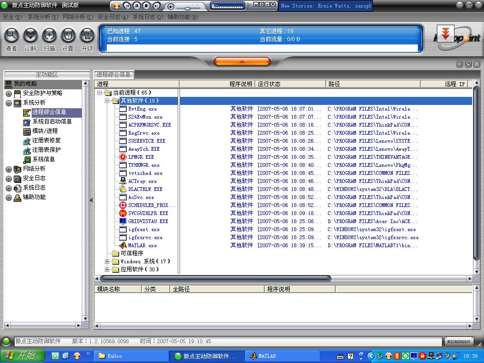This screenshot has width=484, height=363.
Task: Open the 诊断 diagnosis tool
Action: click(x=30, y=35)
